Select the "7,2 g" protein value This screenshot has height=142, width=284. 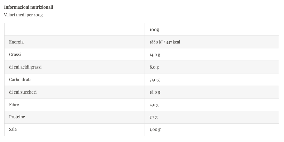point(154,117)
